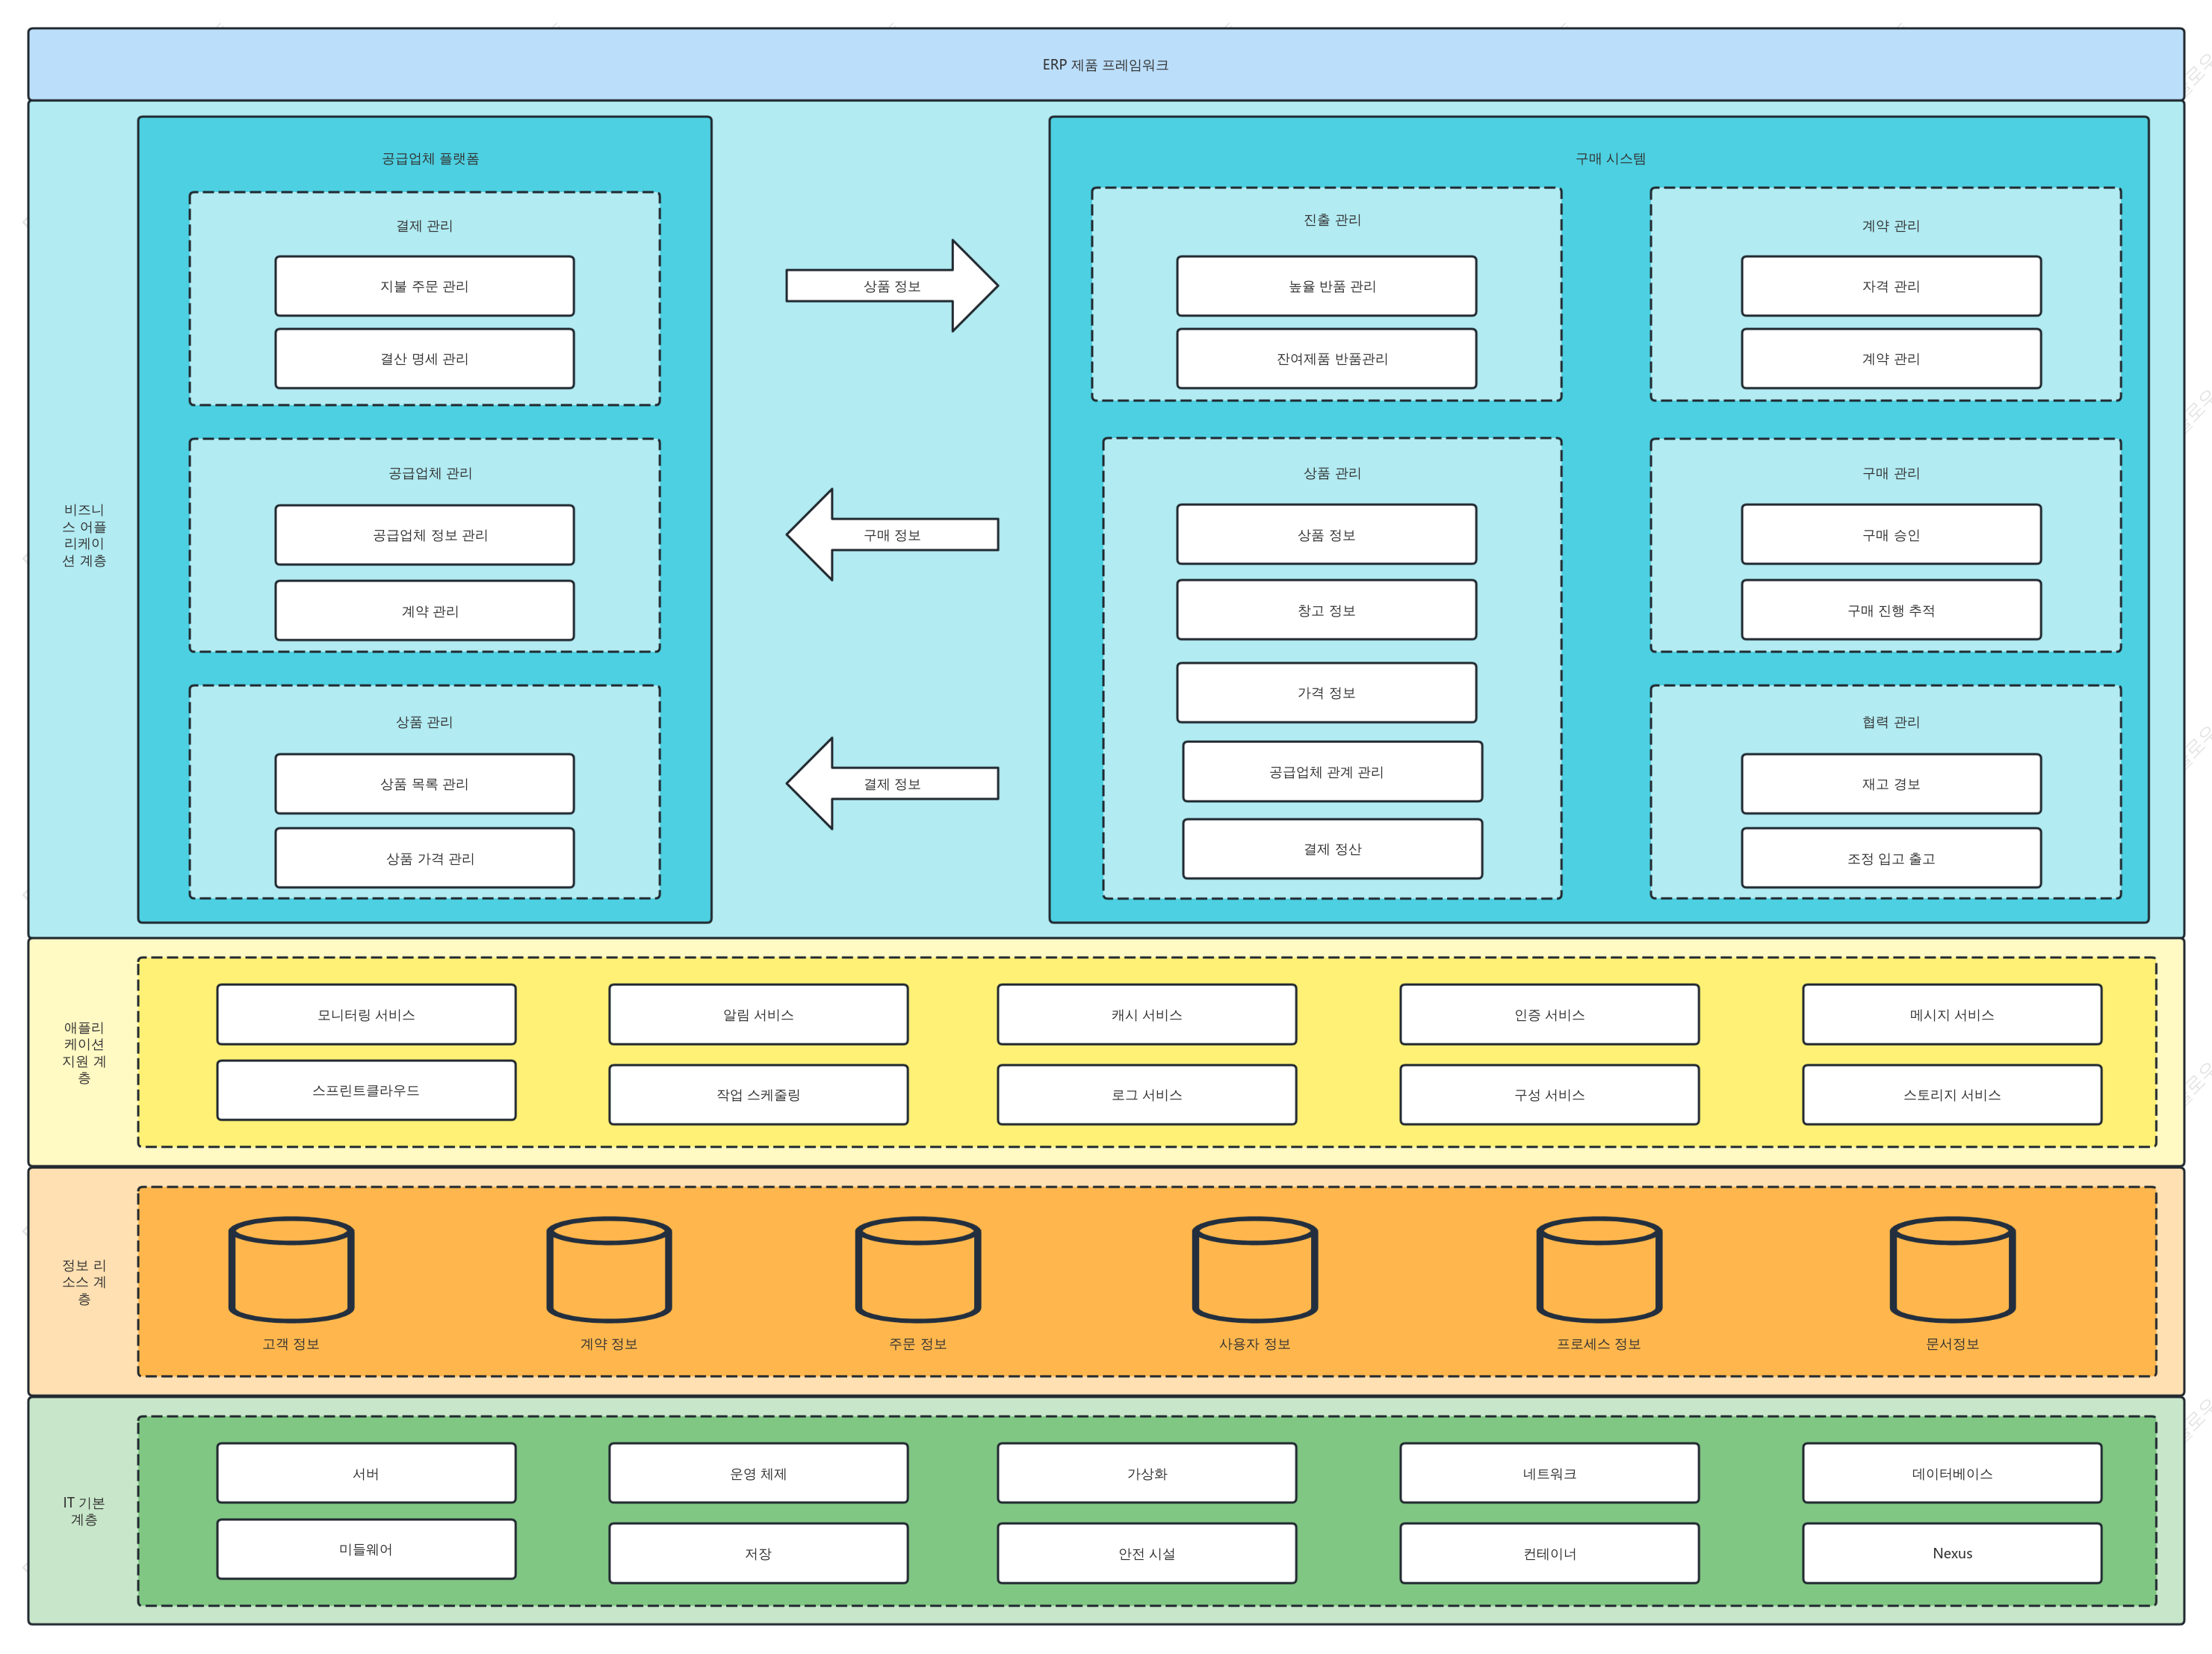Click the 구매 정보 left arrow
This screenshot has width=2212, height=1654.
(x=892, y=534)
